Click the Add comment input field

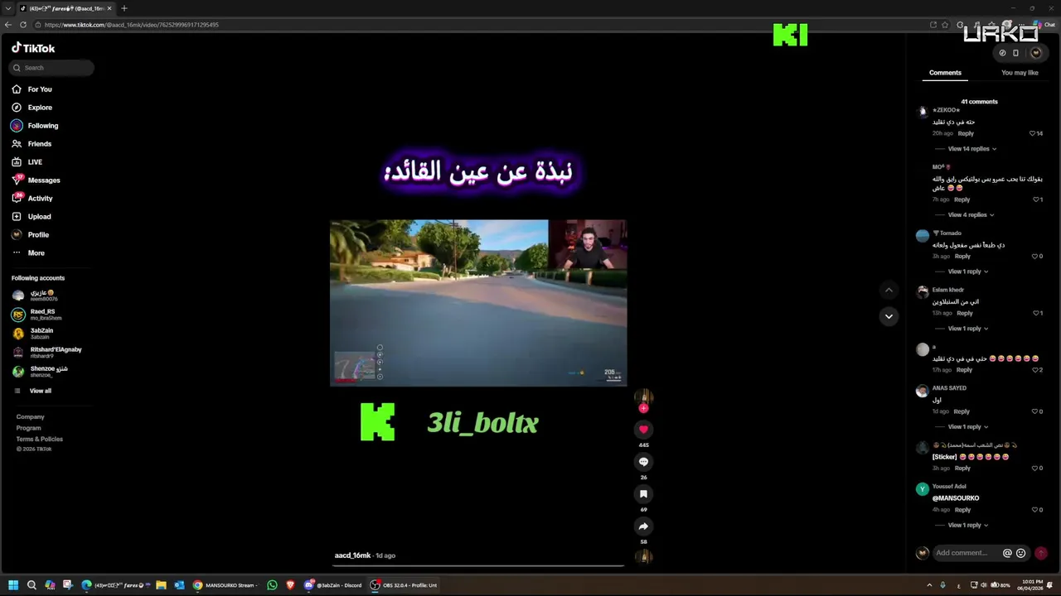pos(967,553)
